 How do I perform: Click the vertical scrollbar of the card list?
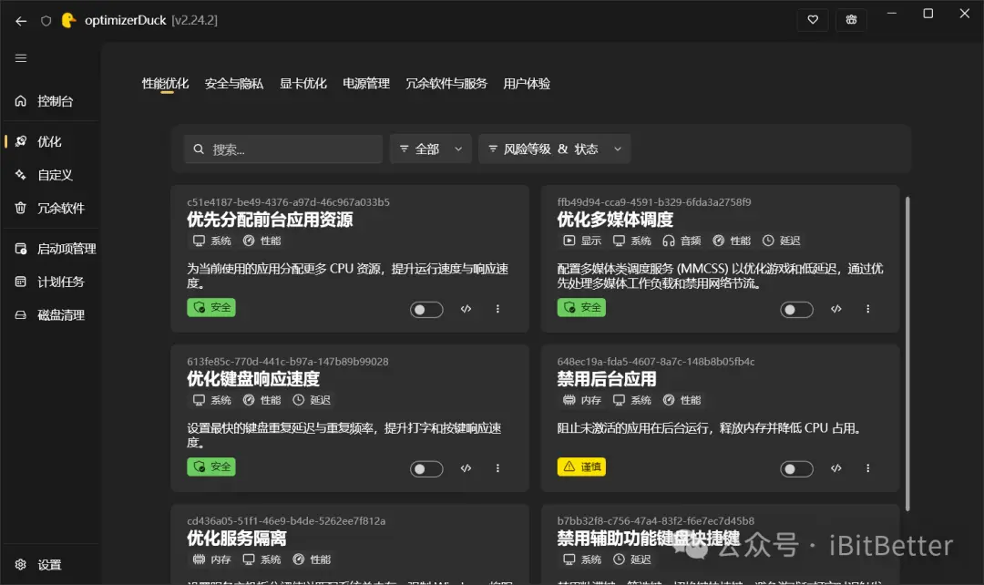click(x=907, y=354)
